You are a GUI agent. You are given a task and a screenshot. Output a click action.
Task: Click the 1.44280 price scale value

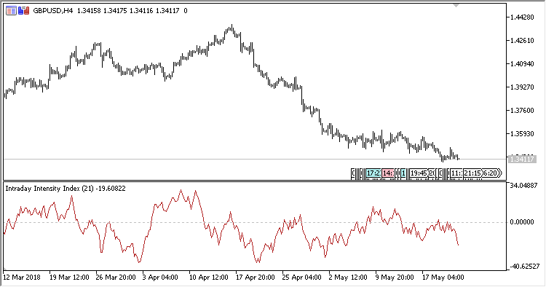[522, 17]
